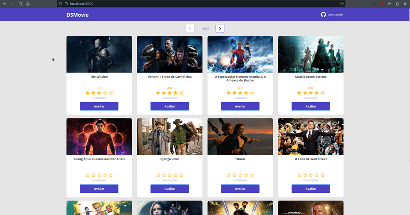Open the Shang-Chi poster image

coord(99,136)
